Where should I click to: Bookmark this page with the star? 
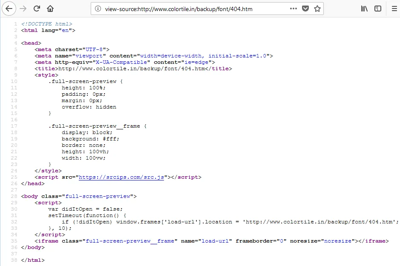pos(317,9)
